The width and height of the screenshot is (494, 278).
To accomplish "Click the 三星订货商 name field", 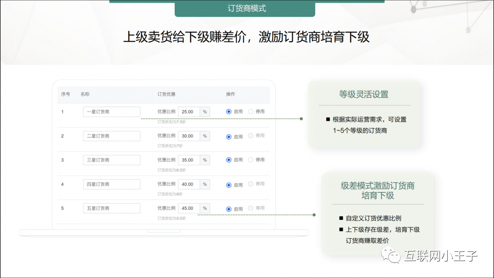I will (112, 160).
